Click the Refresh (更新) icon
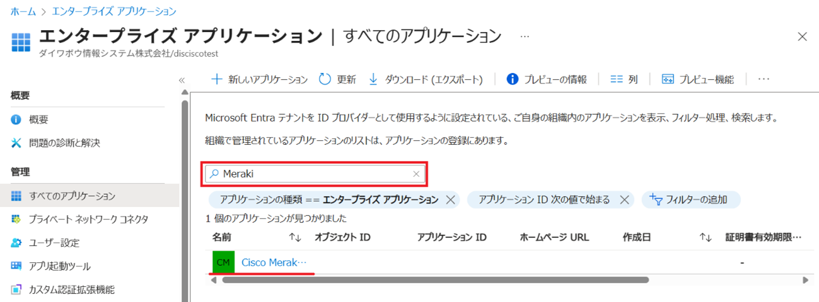819x302 pixels. point(325,79)
